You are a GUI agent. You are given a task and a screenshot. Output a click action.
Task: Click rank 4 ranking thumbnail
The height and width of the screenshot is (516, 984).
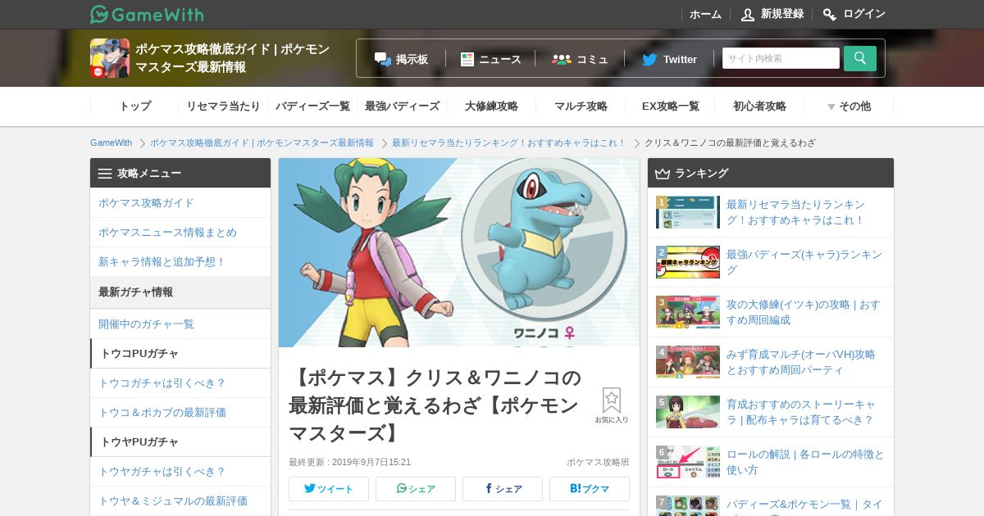point(688,362)
